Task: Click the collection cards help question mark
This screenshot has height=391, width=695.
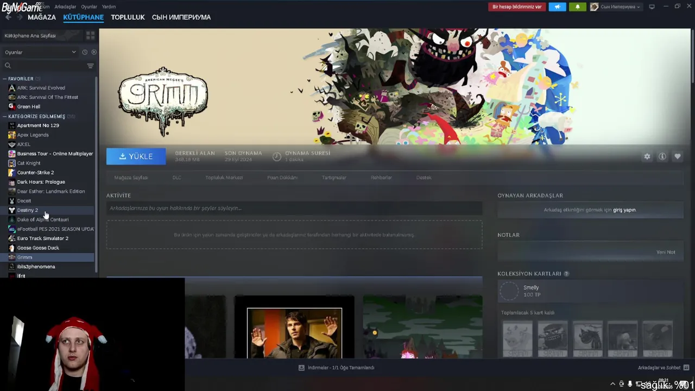Action: (x=566, y=274)
